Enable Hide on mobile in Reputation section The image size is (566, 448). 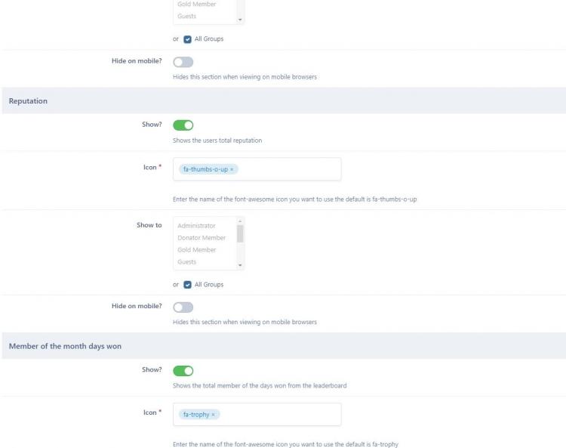[183, 307]
